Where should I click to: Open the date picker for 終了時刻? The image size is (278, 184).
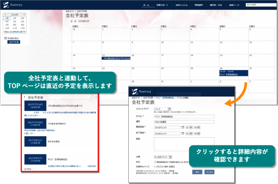(x=183, y=133)
